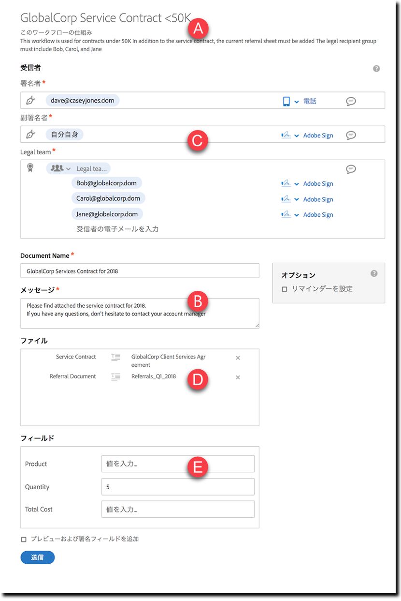Click Adobe Sign link in 副署名者 row
The width and height of the screenshot is (401, 601).
[318, 135]
